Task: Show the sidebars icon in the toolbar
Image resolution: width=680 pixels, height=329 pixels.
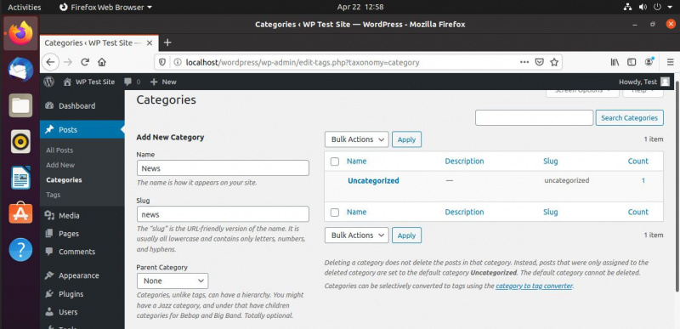Action: click(x=632, y=62)
